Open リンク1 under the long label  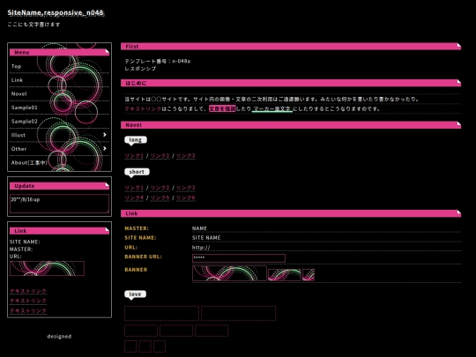pos(134,156)
